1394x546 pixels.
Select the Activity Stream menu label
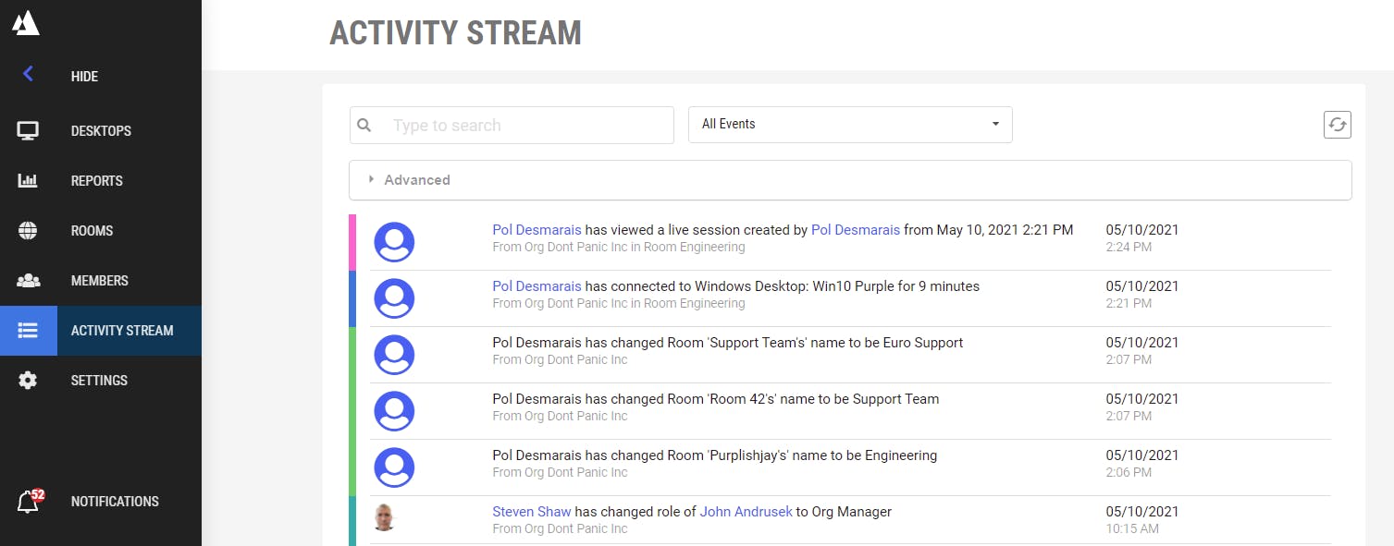(x=122, y=331)
